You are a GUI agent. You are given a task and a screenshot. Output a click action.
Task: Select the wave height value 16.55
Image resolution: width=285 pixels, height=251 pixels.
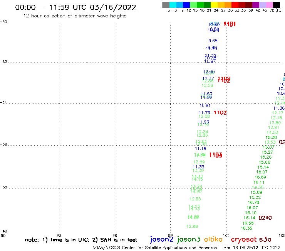coord(248,223)
